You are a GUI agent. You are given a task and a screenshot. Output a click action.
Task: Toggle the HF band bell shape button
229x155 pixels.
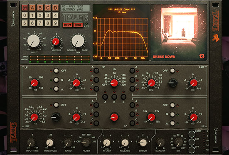(x=172, y=123)
